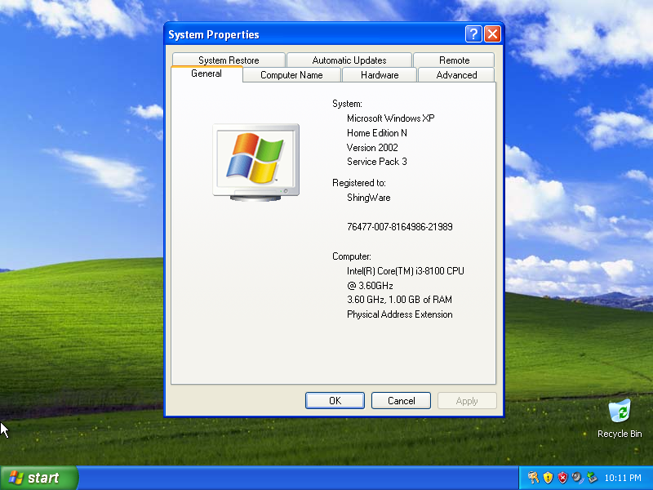The image size is (653, 490).
Task: Click the taskbar clock showing 10:11 PM
Action: coord(623,478)
